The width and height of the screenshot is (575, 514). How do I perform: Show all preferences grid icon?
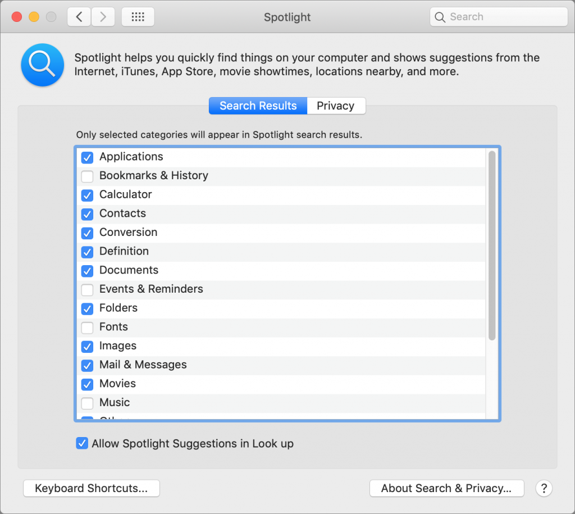pos(138,17)
